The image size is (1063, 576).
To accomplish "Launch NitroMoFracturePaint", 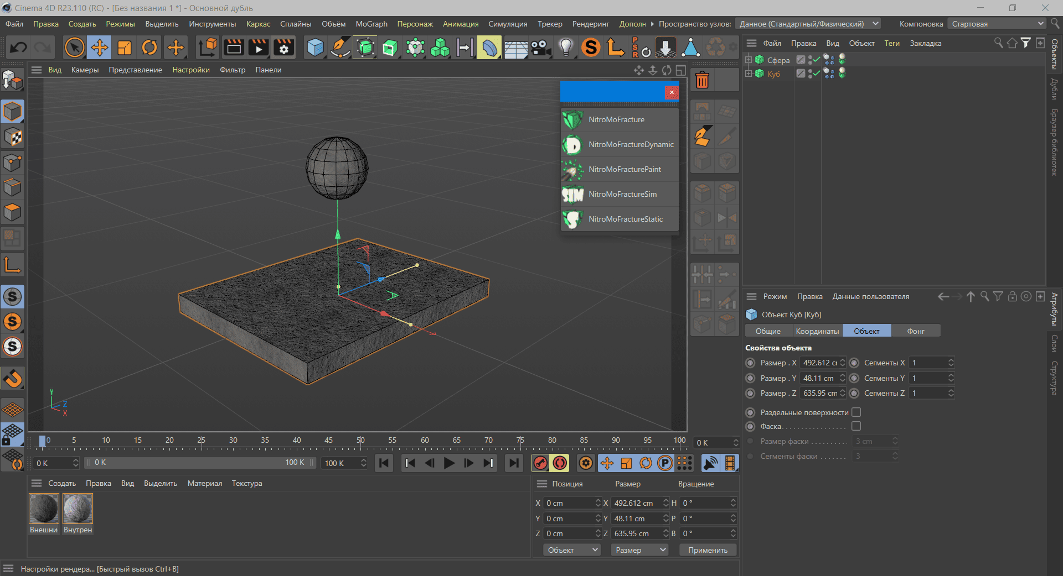I will click(x=620, y=169).
